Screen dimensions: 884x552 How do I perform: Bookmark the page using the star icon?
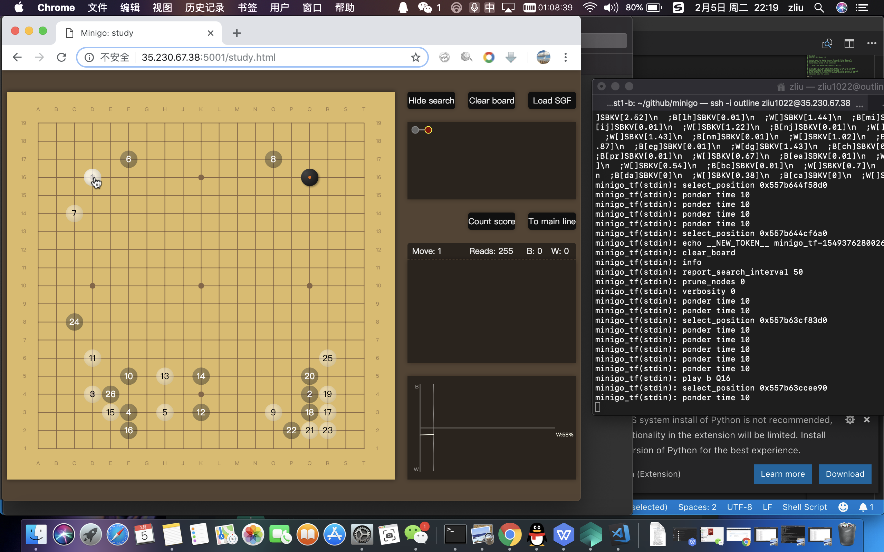tap(416, 57)
